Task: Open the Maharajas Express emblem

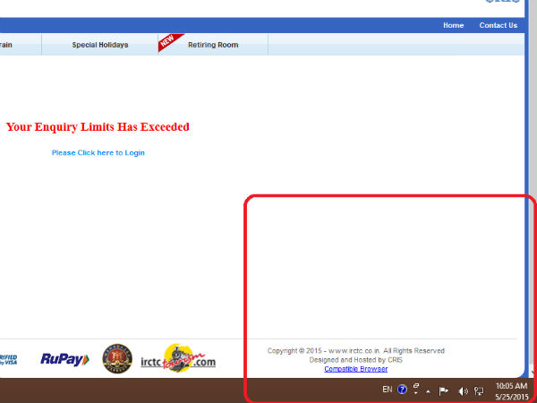Action: [116, 358]
